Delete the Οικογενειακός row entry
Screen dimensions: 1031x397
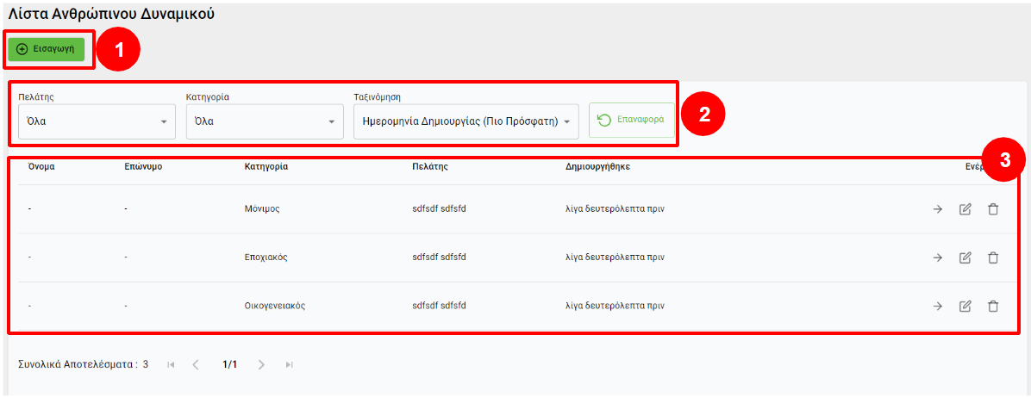point(993,306)
